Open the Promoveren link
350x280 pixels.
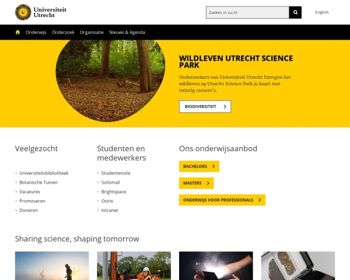click(x=32, y=201)
